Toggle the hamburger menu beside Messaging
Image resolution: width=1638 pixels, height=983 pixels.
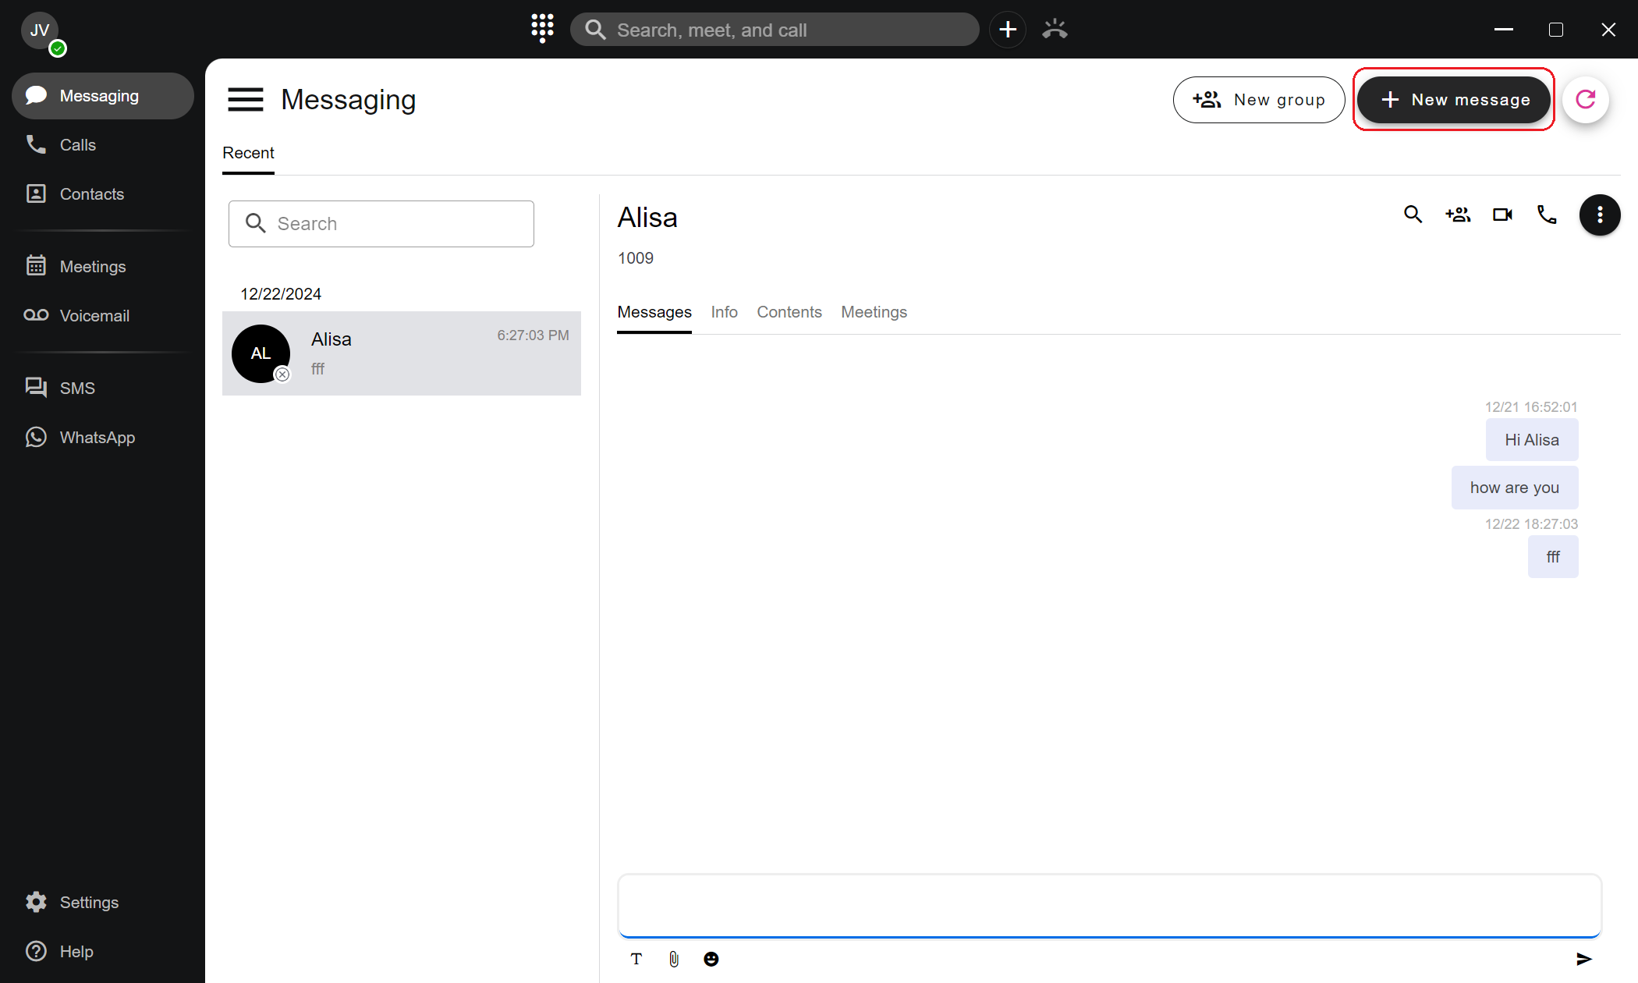pos(245,99)
